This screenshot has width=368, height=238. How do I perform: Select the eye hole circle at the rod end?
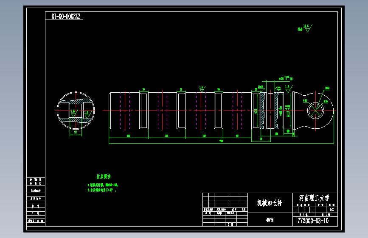click(x=316, y=111)
